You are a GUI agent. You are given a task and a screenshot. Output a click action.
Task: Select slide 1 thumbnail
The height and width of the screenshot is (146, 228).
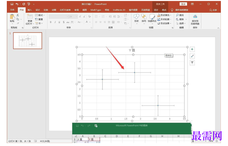tap(28, 41)
